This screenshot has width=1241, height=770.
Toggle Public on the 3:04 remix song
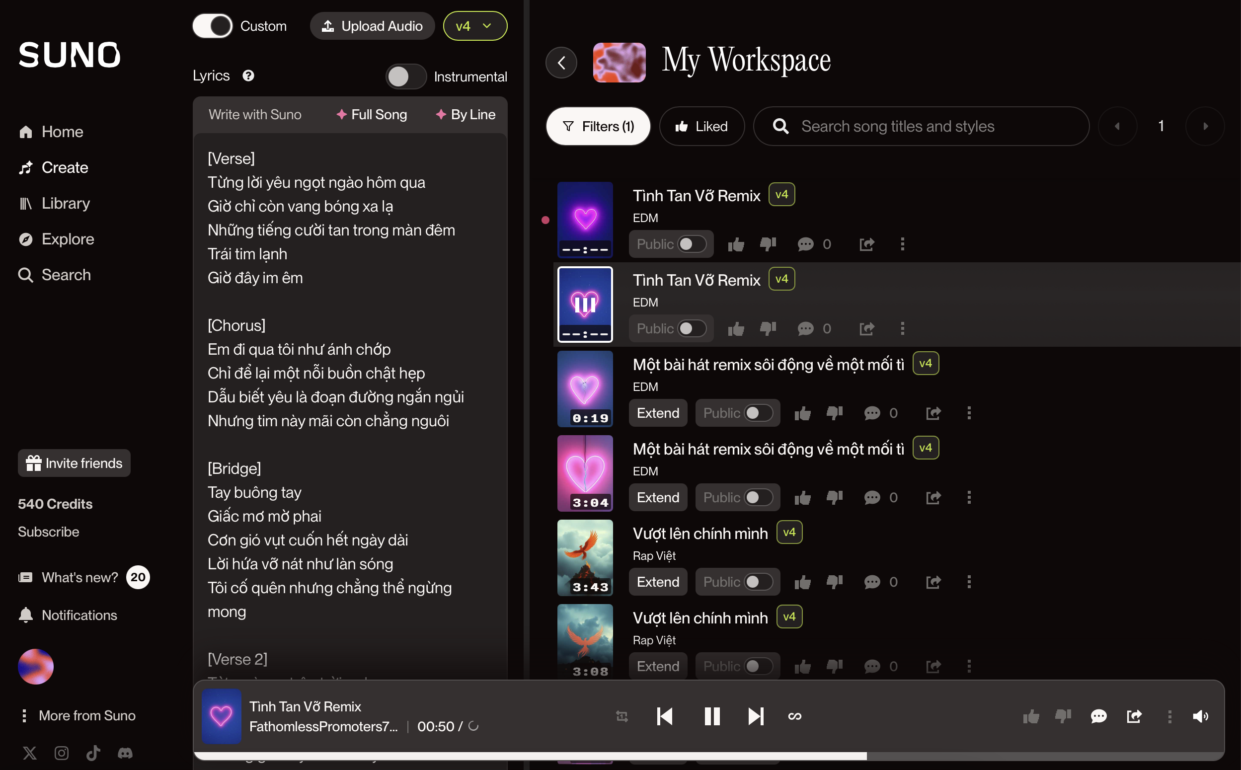(x=758, y=498)
